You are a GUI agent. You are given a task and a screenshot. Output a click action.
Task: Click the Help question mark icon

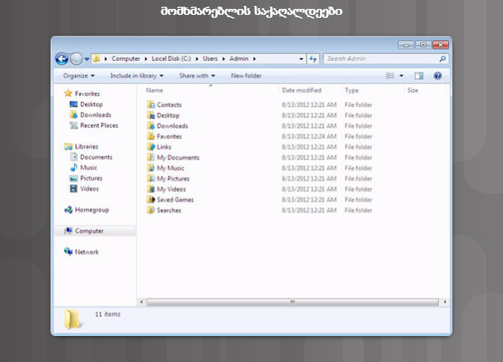tap(438, 76)
